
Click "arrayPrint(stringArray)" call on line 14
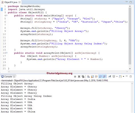(x=38, y=47)
